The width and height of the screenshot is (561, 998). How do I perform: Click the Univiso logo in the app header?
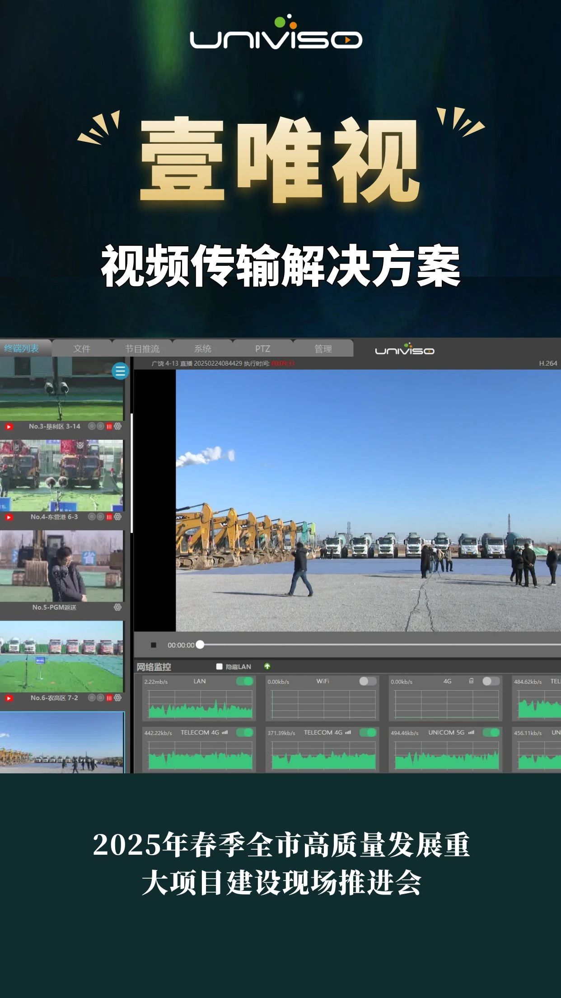[404, 349]
